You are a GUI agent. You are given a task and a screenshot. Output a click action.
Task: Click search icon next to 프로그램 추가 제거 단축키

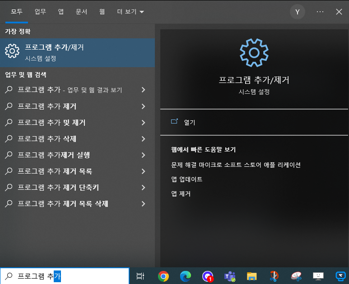pyautogui.click(x=9, y=187)
